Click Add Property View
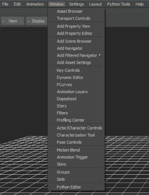149x195 pixels. coord(76,26)
